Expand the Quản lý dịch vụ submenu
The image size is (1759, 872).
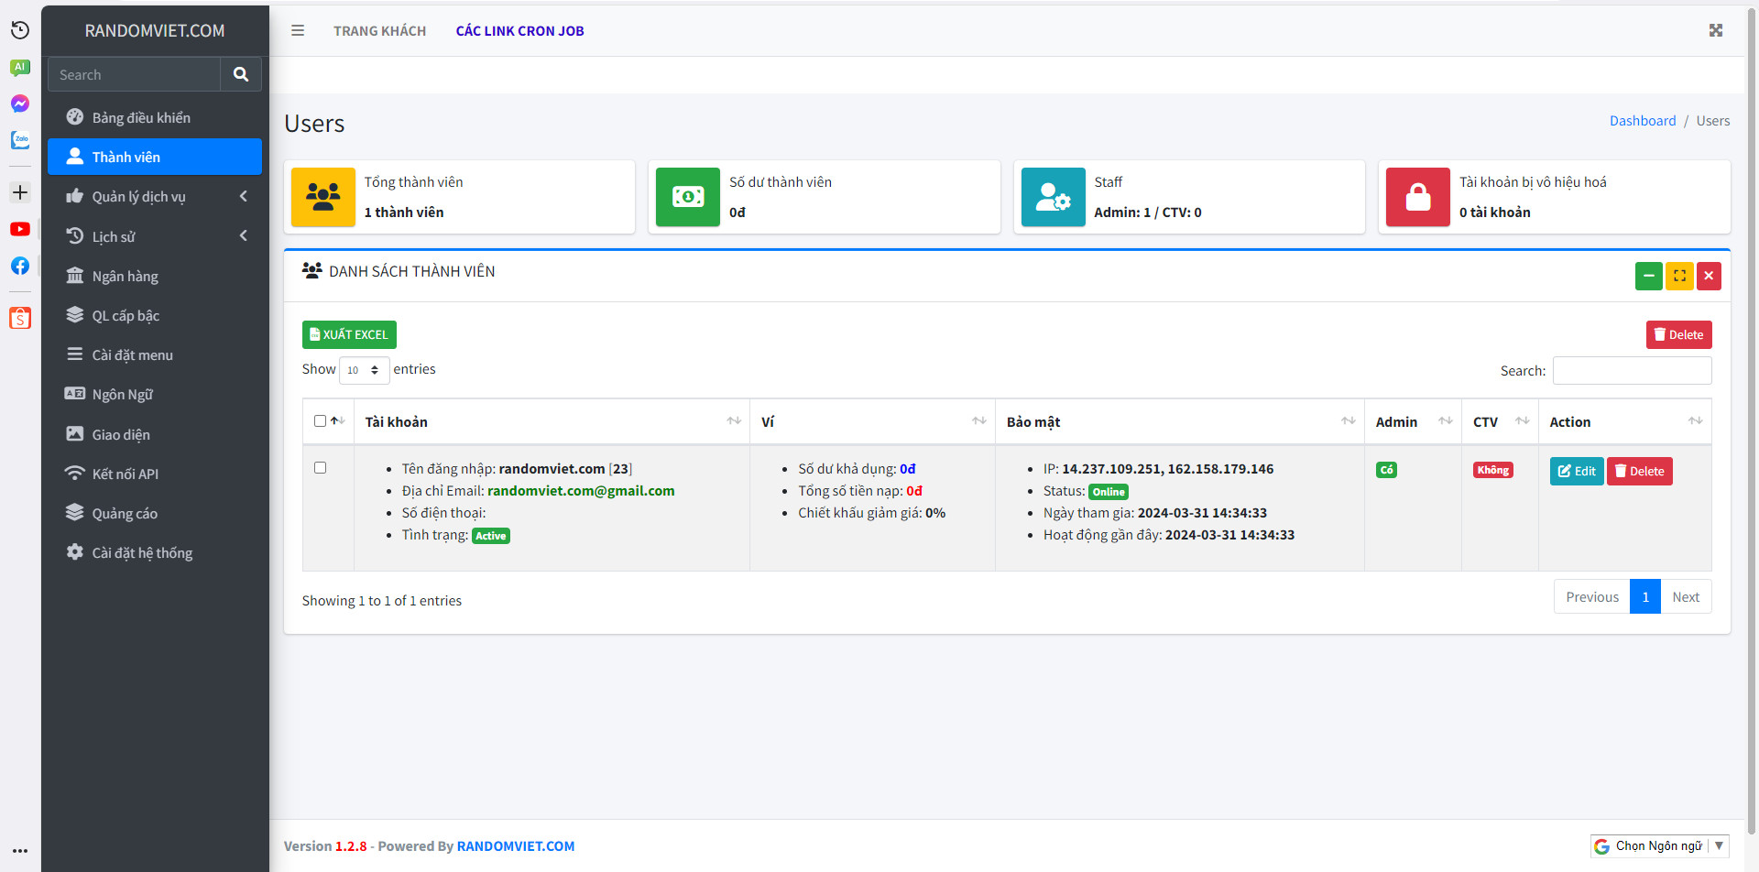[x=155, y=196]
